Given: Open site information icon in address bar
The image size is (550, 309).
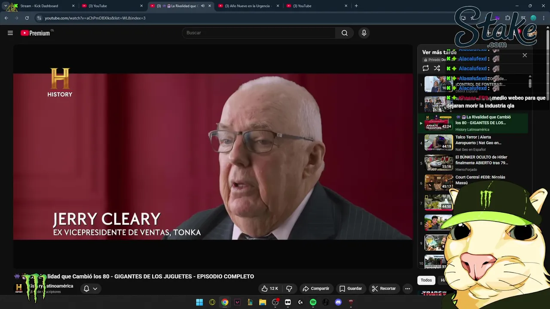Looking at the screenshot, I should 39,18.
